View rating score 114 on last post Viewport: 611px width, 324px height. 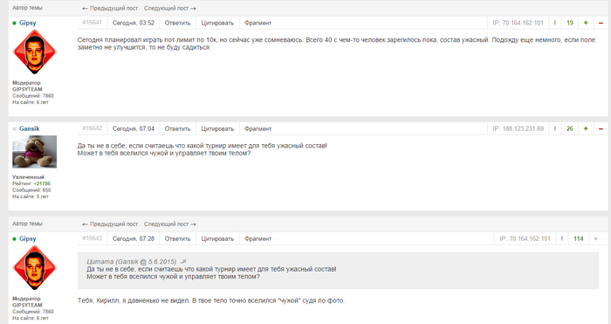tap(578, 238)
